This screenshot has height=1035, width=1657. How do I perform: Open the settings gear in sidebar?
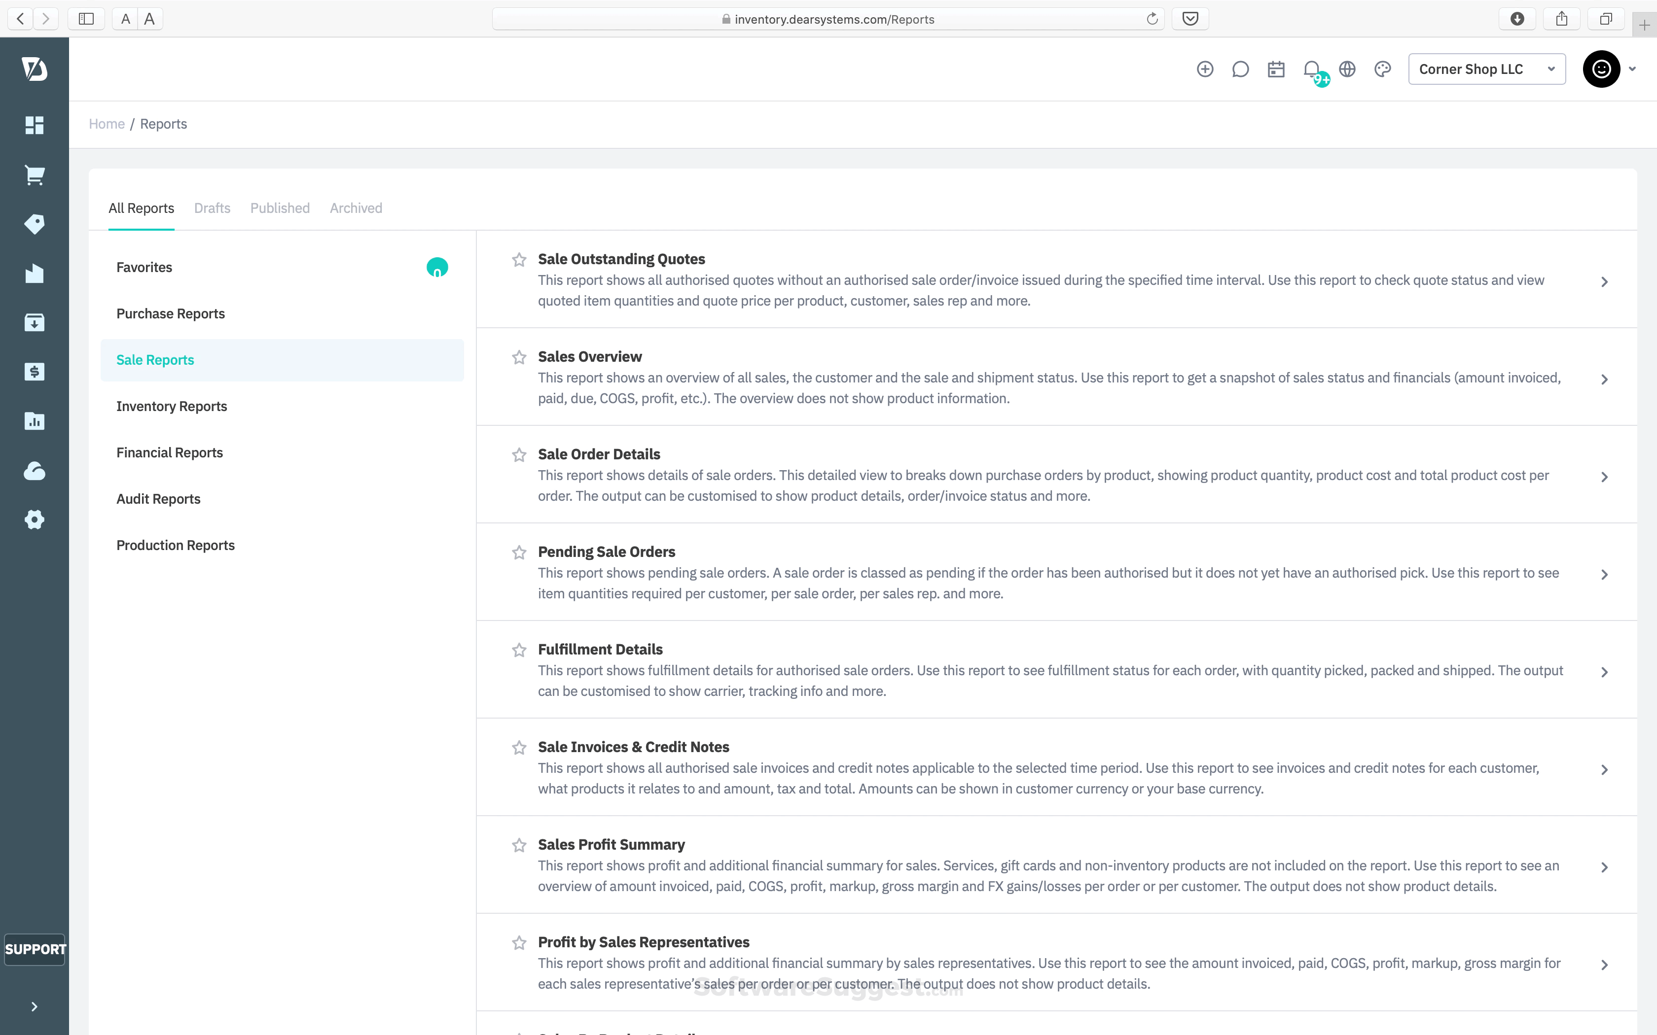point(34,519)
